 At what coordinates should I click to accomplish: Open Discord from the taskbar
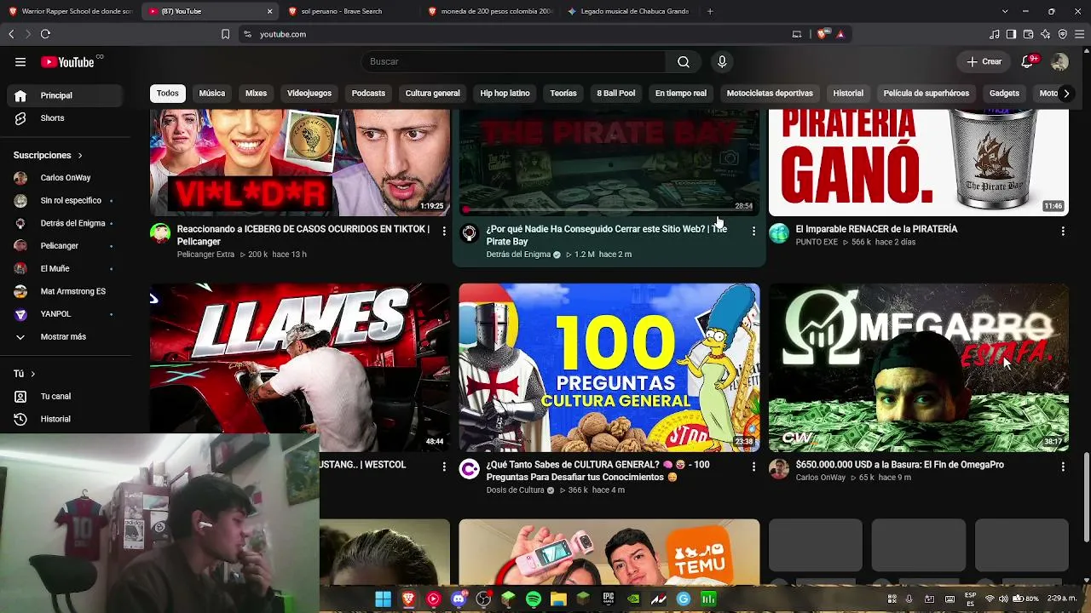pyautogui.click(x=459, y=599)
